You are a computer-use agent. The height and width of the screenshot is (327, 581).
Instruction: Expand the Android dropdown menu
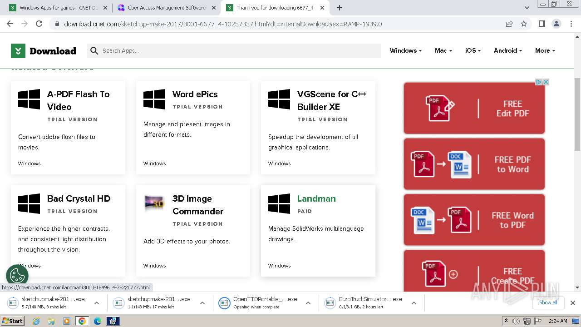[508, 51]
